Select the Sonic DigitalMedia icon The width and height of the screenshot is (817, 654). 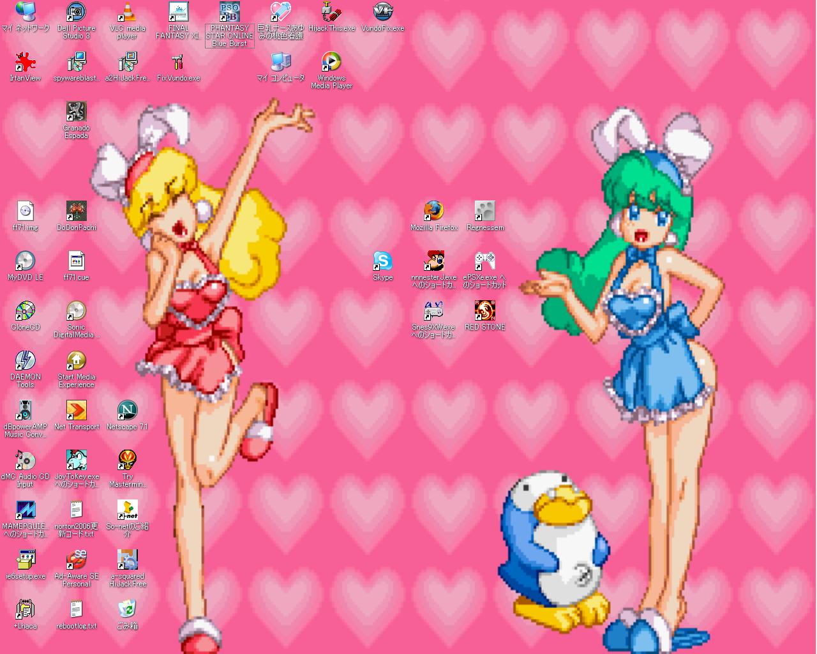[77, 310]
